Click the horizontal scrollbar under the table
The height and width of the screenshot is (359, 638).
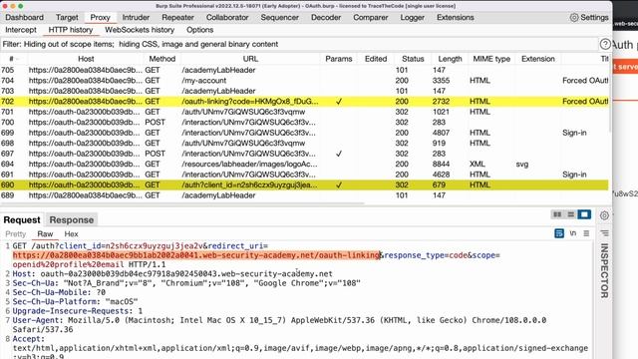182,203
